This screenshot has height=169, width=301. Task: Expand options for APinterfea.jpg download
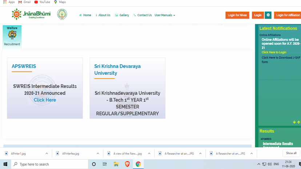click(x=98, y=153)
